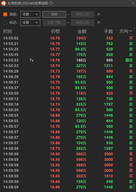Image resolution: width=136 pixels, height=192 pixels.
Task: Click the 标记 手数上限 input field
Action: [x=82, y=23]
